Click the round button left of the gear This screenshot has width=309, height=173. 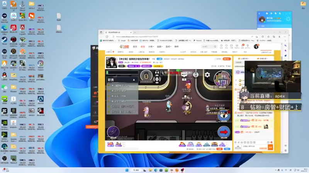[196, 75]
